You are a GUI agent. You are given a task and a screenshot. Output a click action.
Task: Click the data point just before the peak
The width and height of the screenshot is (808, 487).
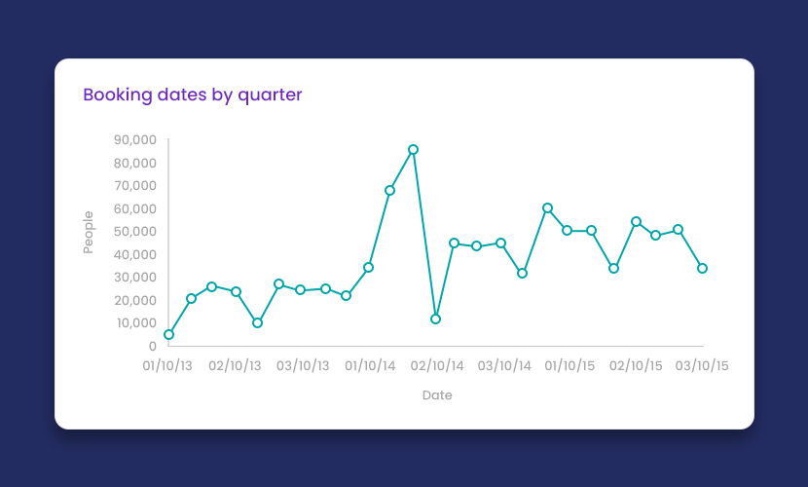[389, 190]
